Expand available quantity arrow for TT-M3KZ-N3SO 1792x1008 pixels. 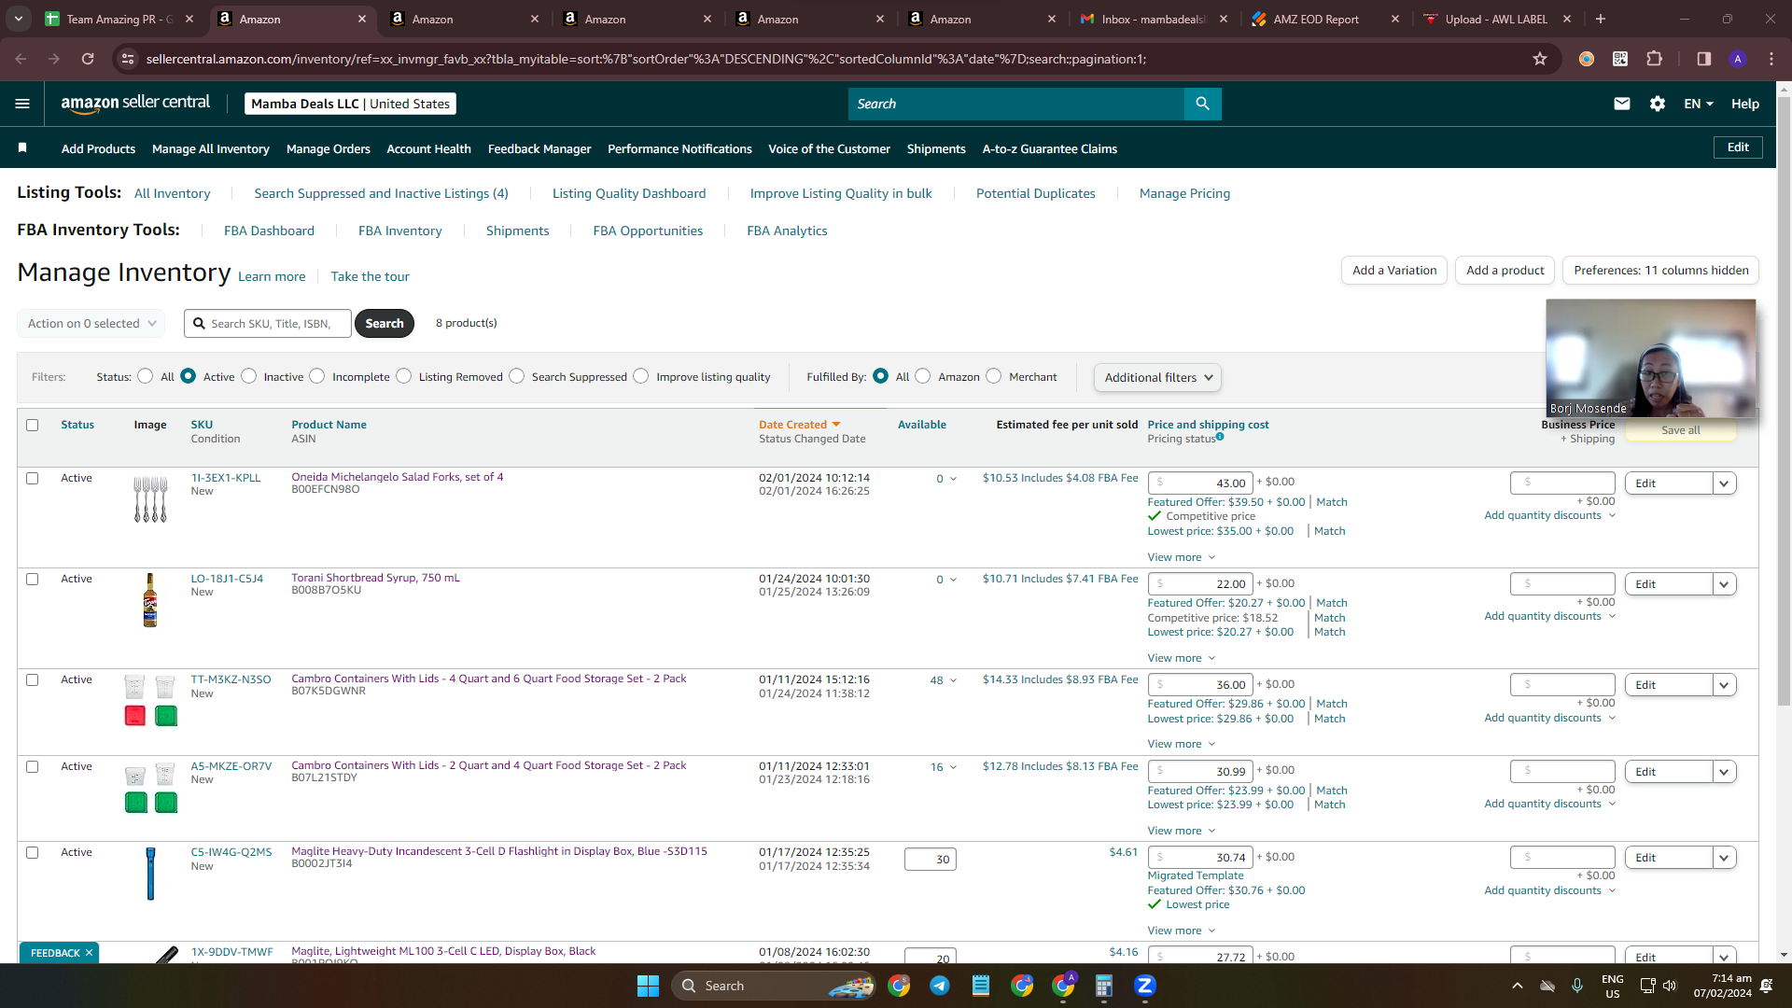[x=953, y=680]
